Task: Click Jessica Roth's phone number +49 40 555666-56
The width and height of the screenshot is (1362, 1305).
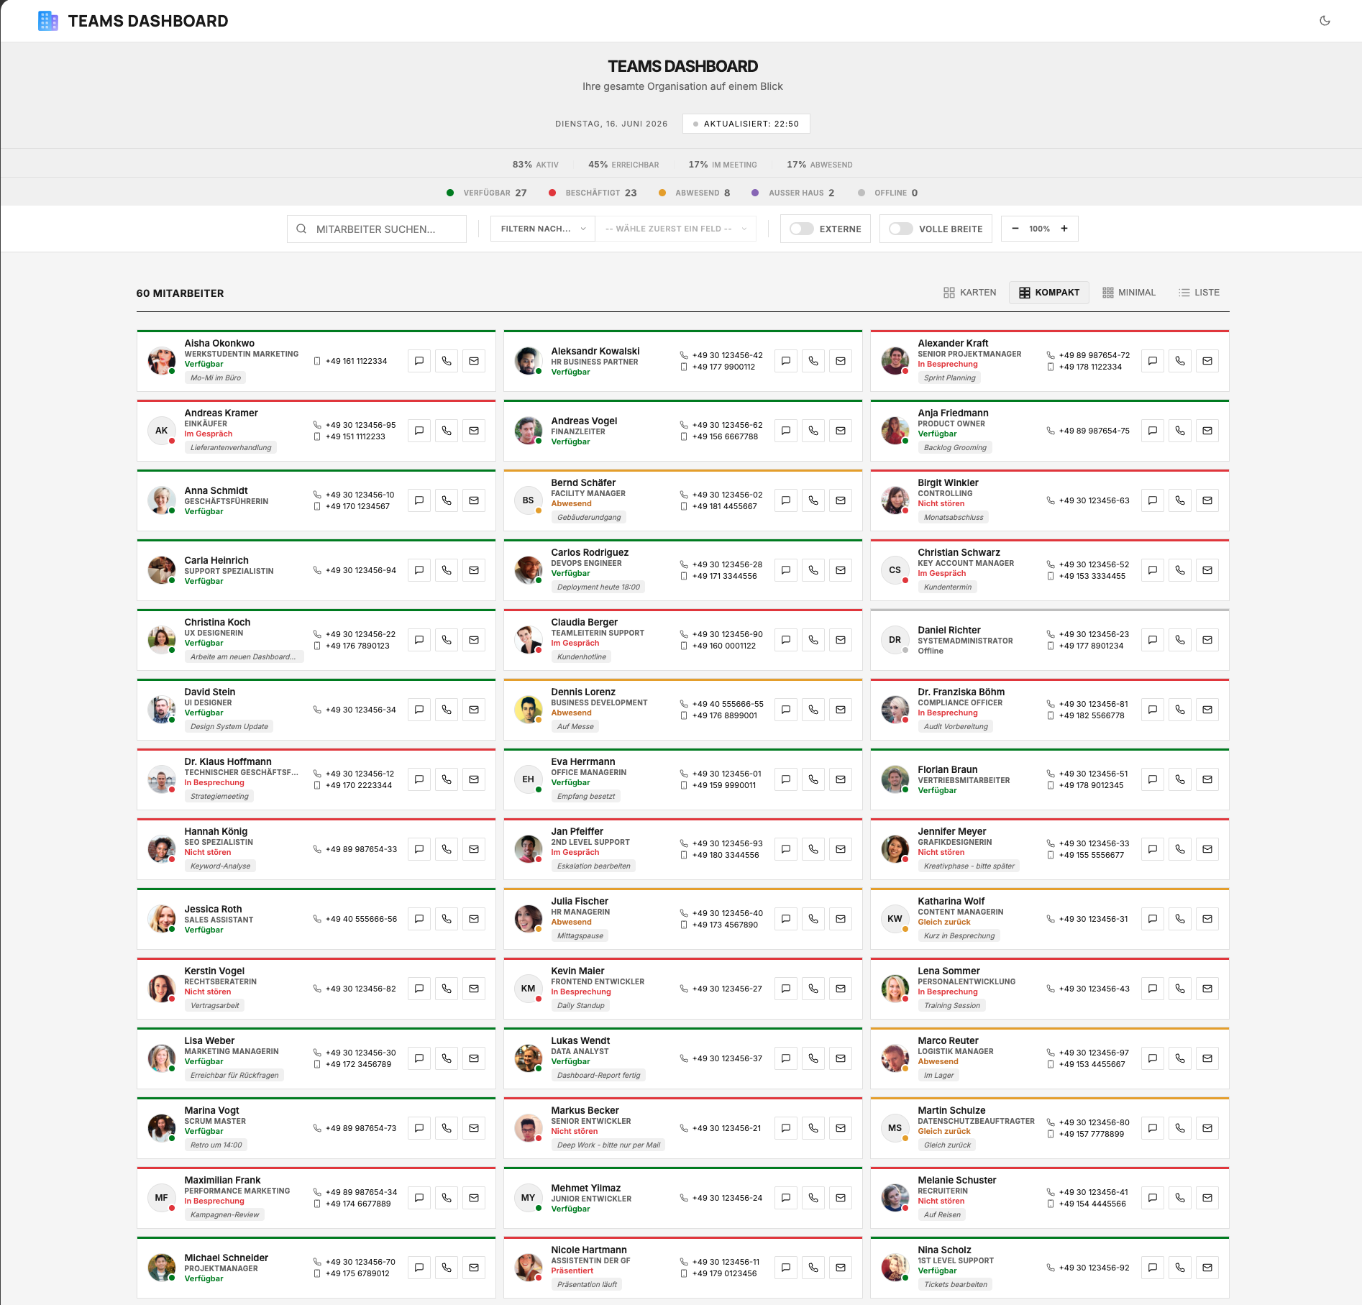Action: (361, 919)
